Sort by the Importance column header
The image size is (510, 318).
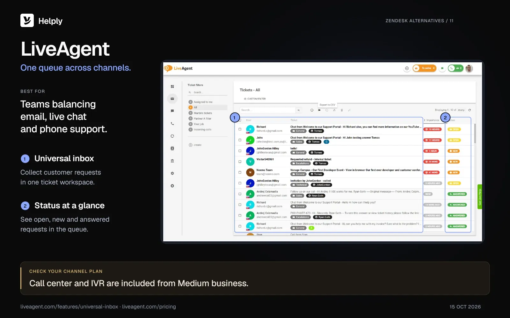432,120
